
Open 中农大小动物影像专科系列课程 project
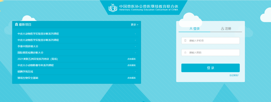tap(36, 65)
